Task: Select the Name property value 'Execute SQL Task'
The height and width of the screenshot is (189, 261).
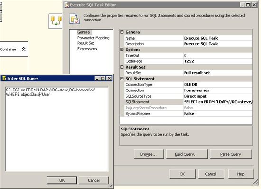Action: (x=218, y=38)
